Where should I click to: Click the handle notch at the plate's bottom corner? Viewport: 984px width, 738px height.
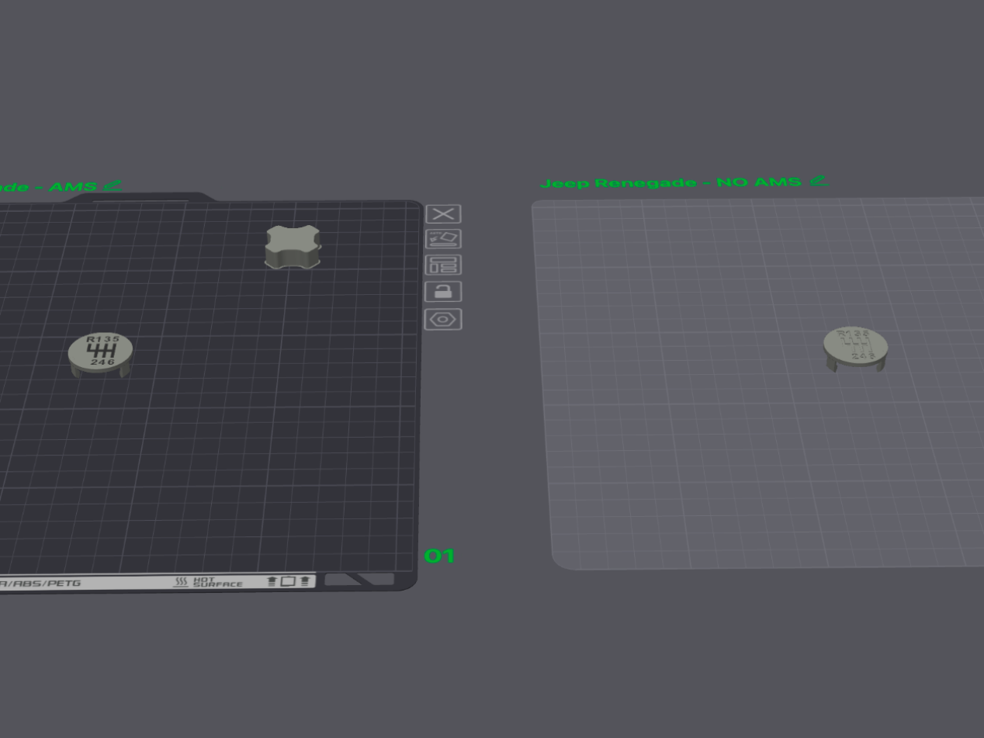[x=359, y=580]
